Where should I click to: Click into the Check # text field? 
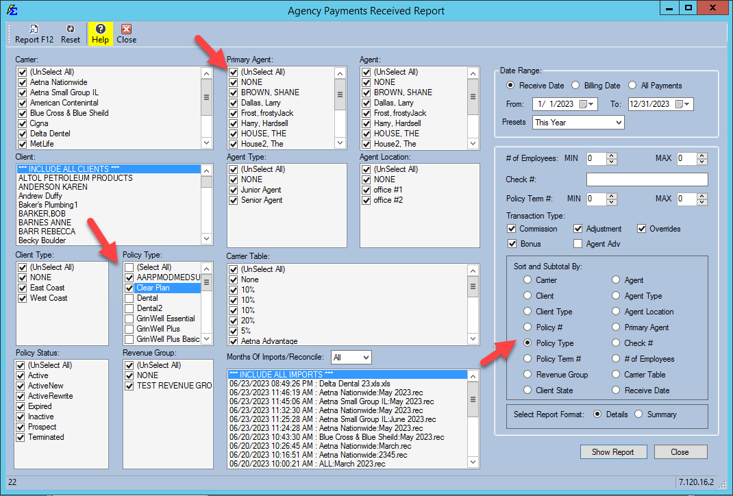(x=647, y=179)
